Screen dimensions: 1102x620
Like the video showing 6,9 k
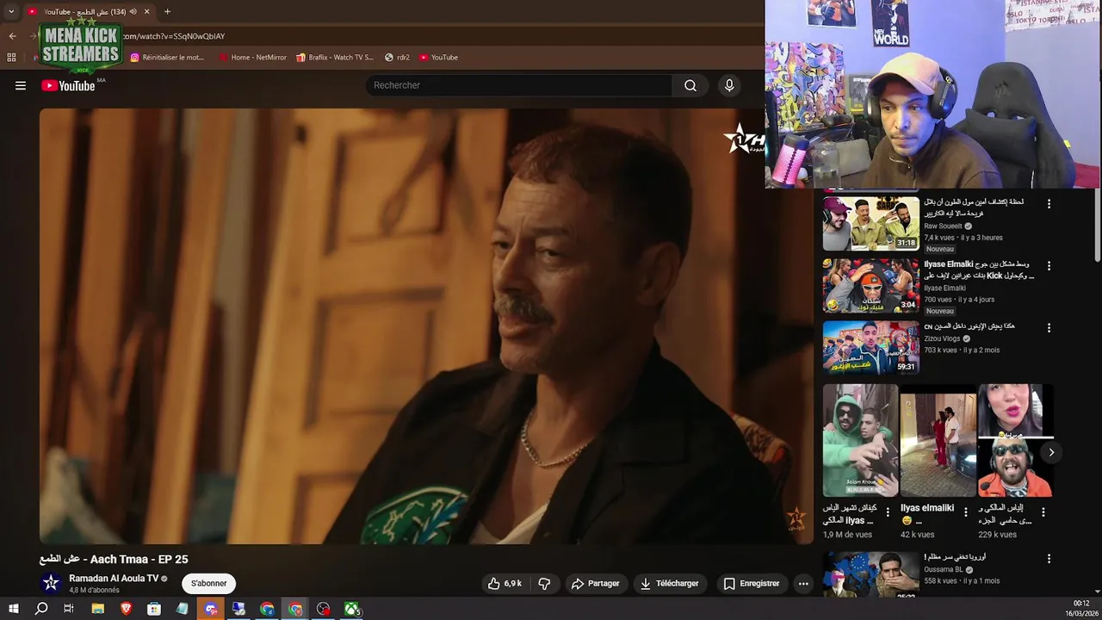[505, 583]
